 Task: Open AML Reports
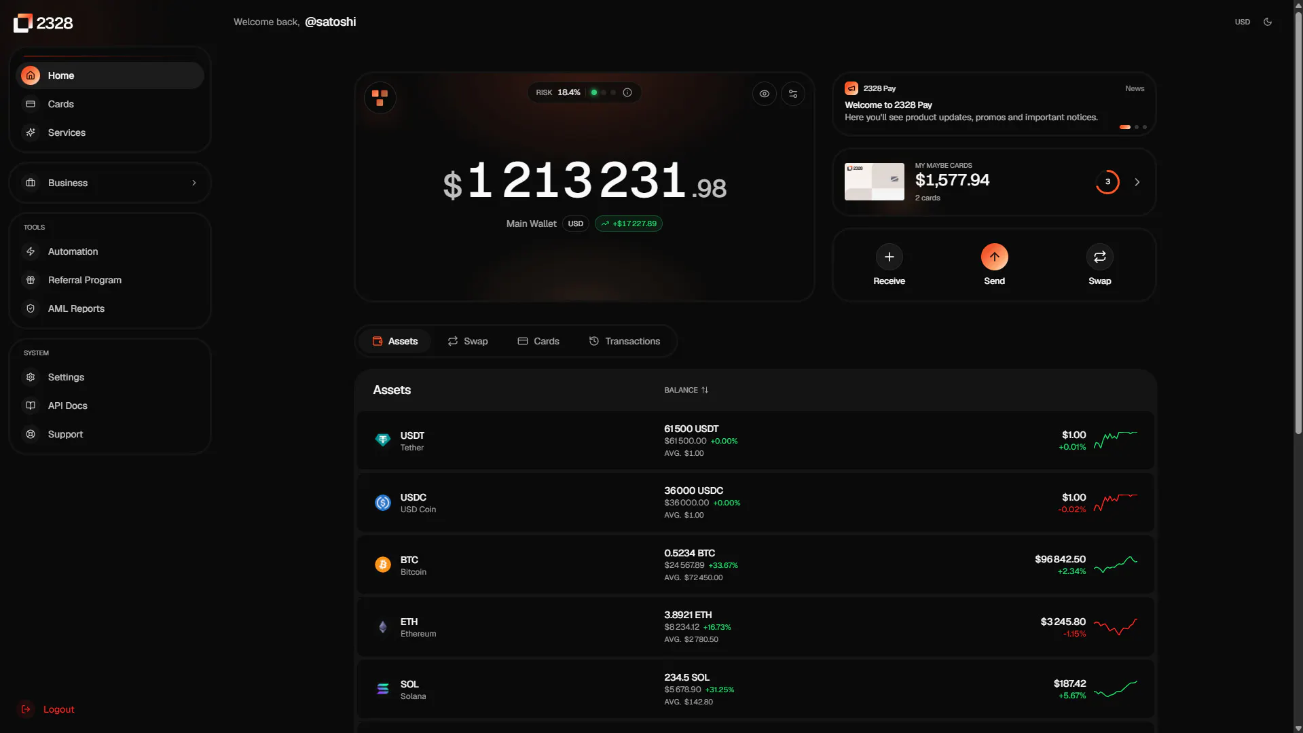click(110, 308)
